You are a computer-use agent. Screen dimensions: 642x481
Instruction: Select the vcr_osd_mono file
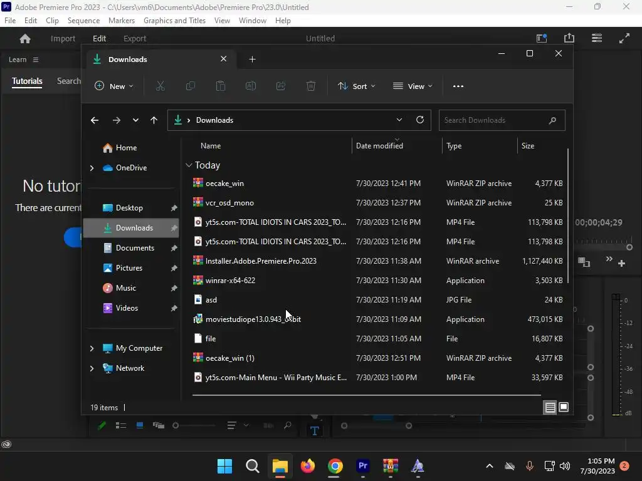point(377,203)
